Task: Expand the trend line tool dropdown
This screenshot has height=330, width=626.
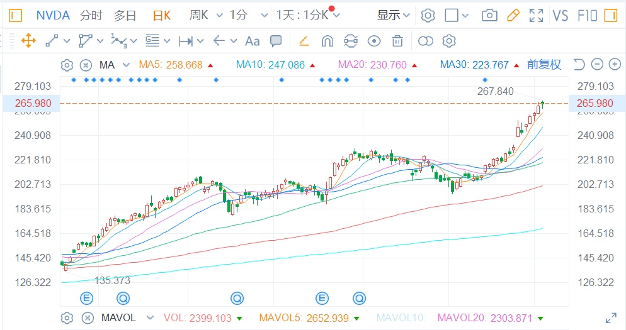Action: click(67, 41)
